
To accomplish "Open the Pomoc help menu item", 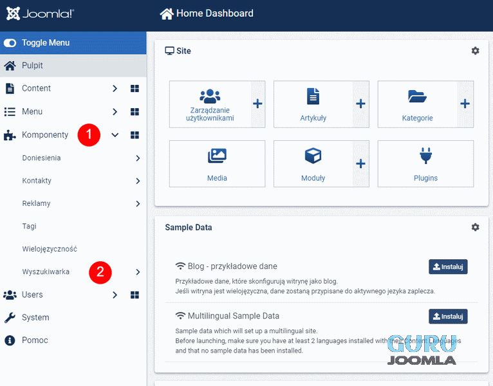I will pos(35,340).
